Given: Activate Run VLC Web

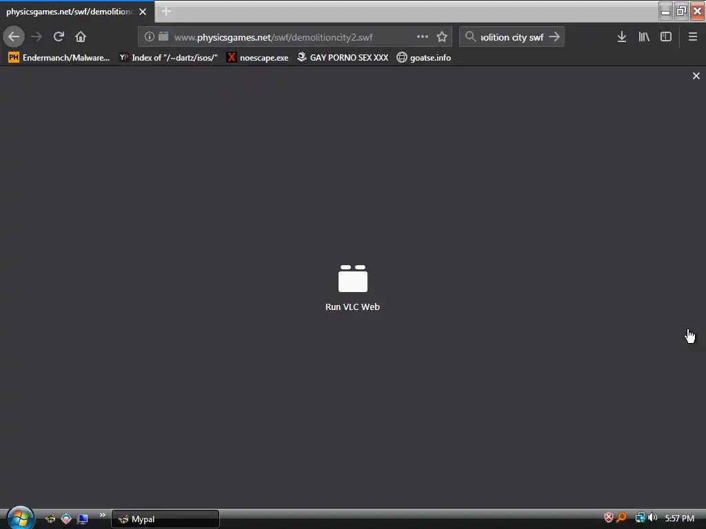Looking at the screenshot, I should pos(352,307).
